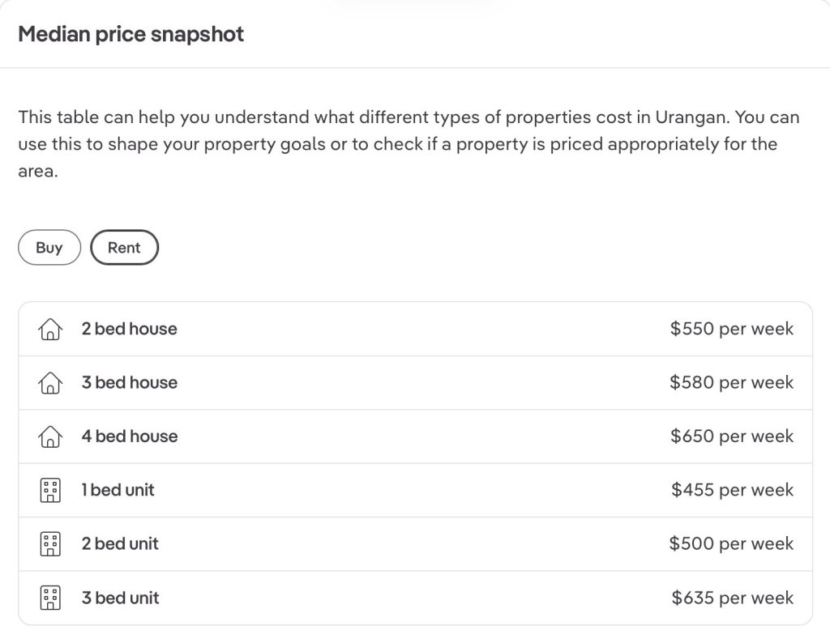
Task: Select the $650 per week value
Action: click(732, 436)
